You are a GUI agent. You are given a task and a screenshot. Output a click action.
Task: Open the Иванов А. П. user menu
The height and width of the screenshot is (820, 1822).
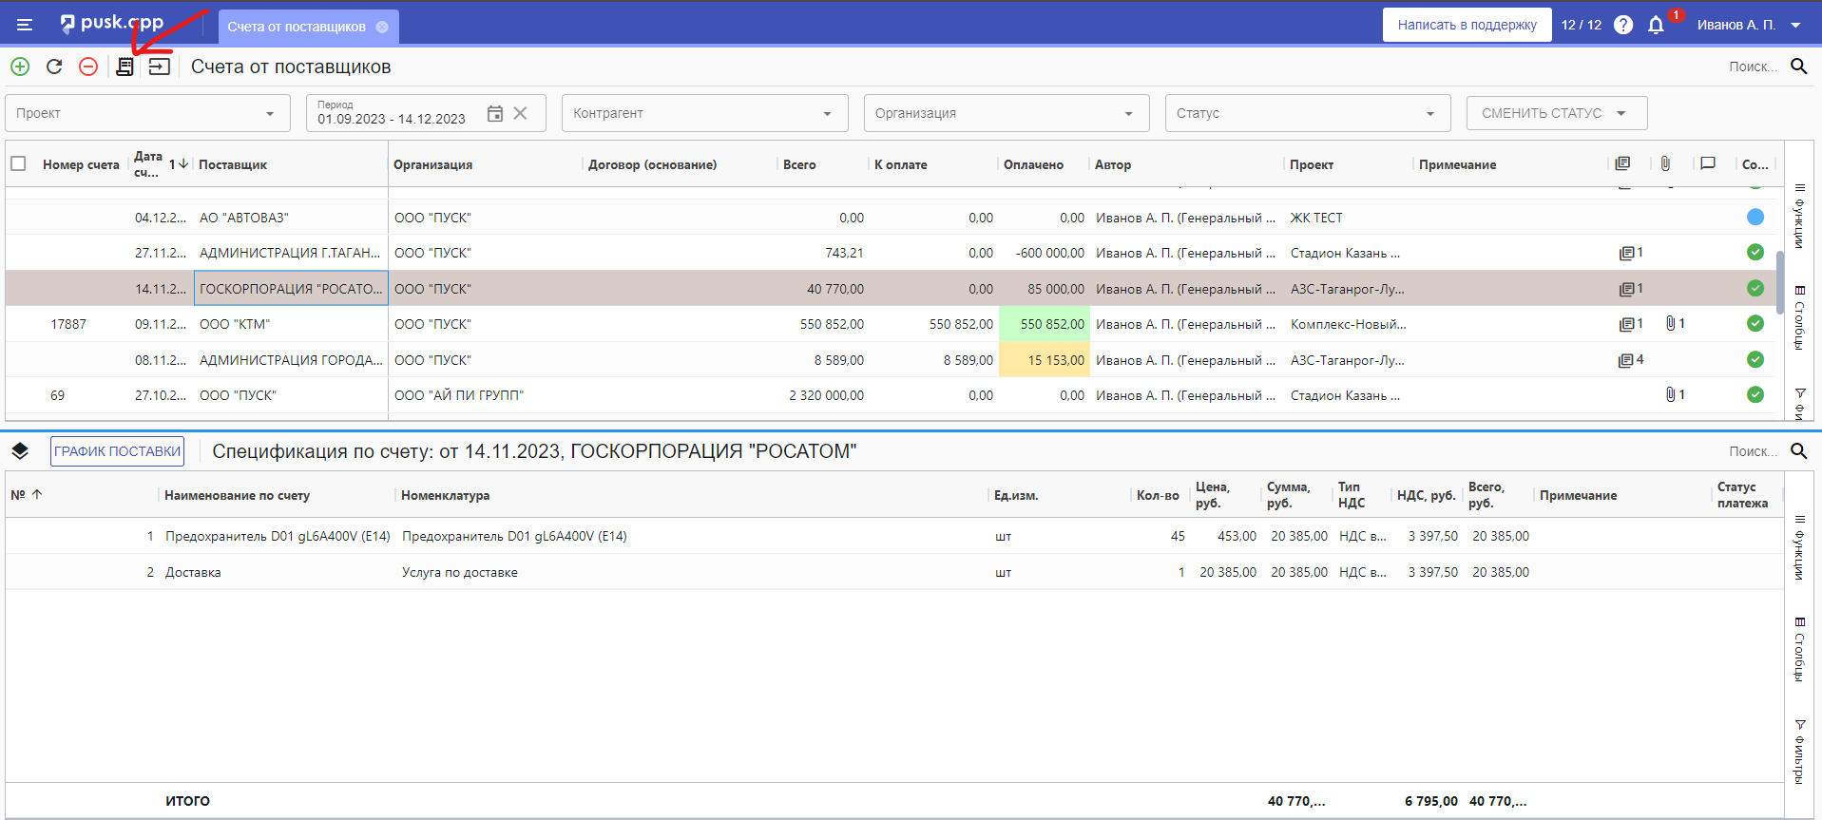pyautogui.click(x=1749, y=26)
